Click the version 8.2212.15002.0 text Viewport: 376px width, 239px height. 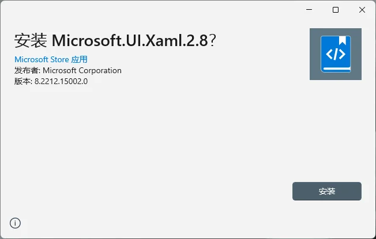(61, 81)
